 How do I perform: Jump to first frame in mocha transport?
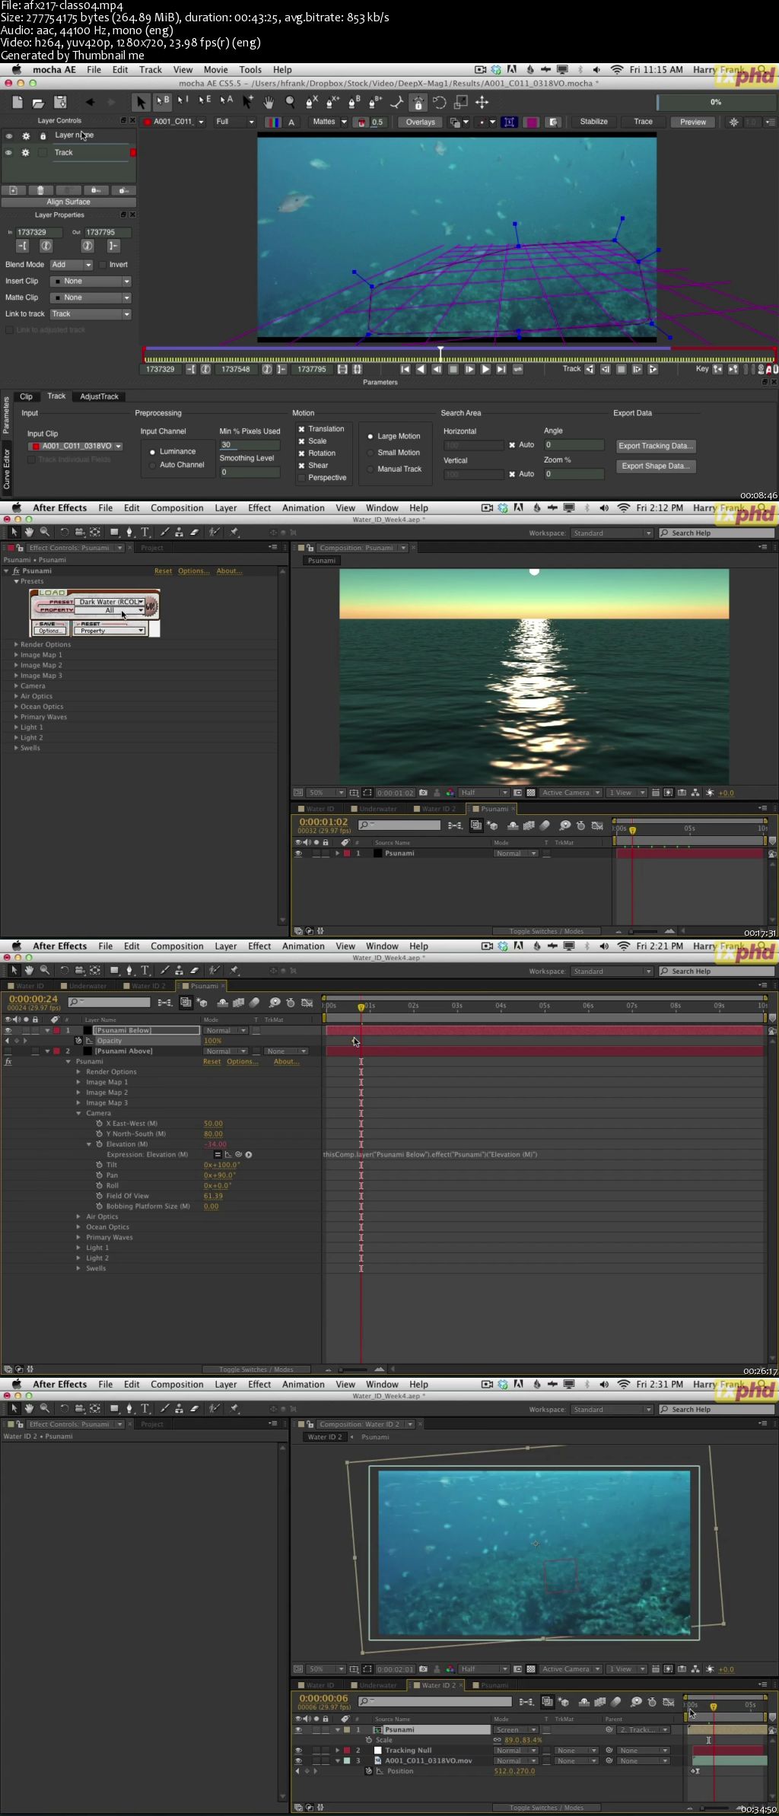tap(405, 369)
